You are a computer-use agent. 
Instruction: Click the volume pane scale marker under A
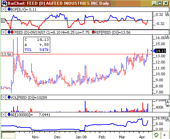coord(168,106)
